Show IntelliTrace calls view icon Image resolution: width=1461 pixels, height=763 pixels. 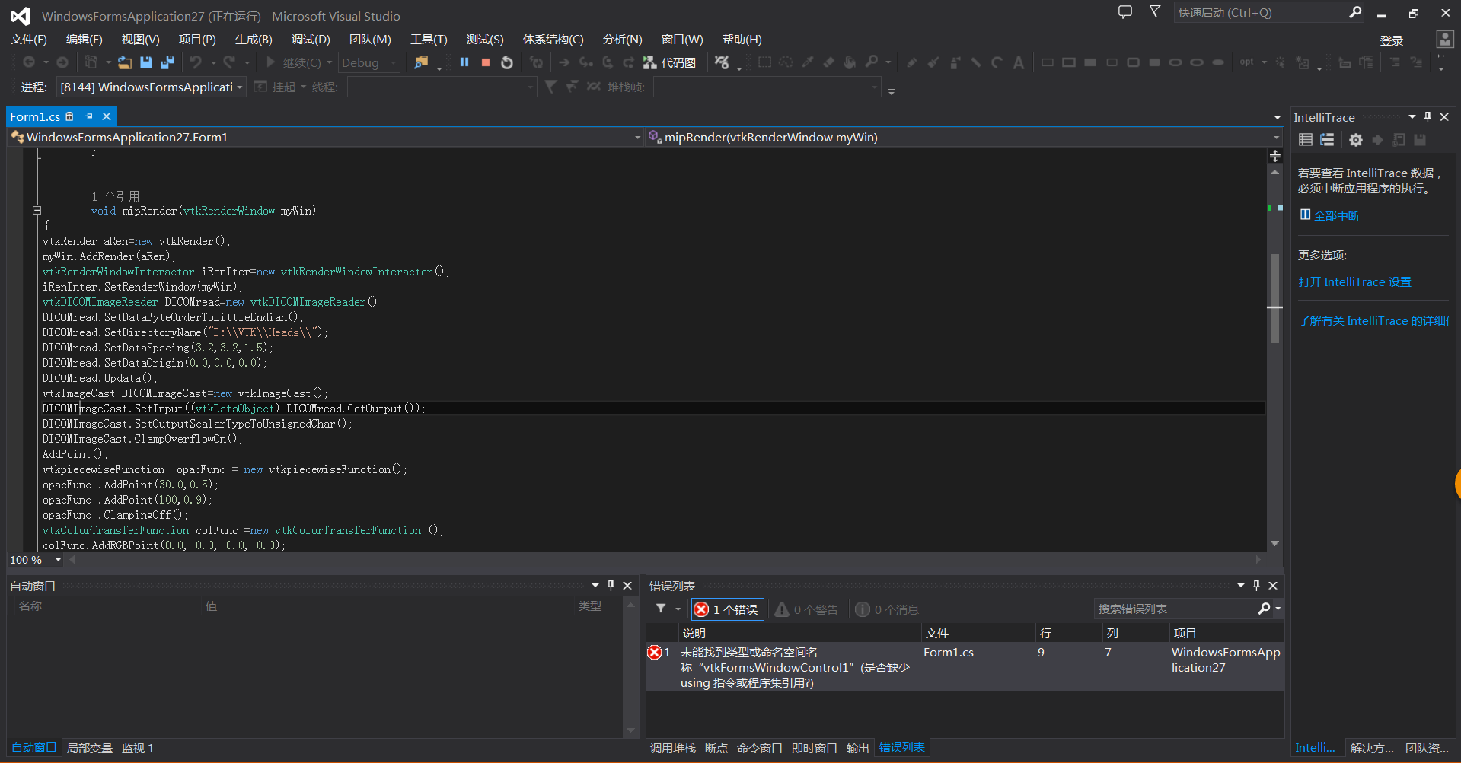[x=1327, y=140]
